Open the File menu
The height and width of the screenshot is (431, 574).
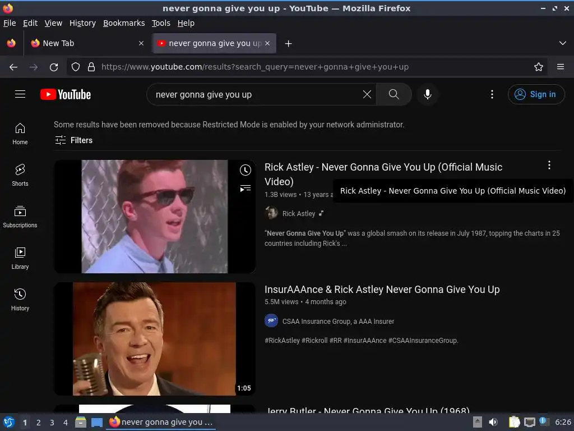(10, 23)
